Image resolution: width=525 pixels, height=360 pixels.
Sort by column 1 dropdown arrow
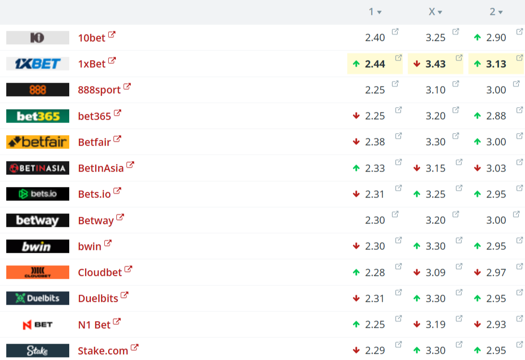click(379, 12)
